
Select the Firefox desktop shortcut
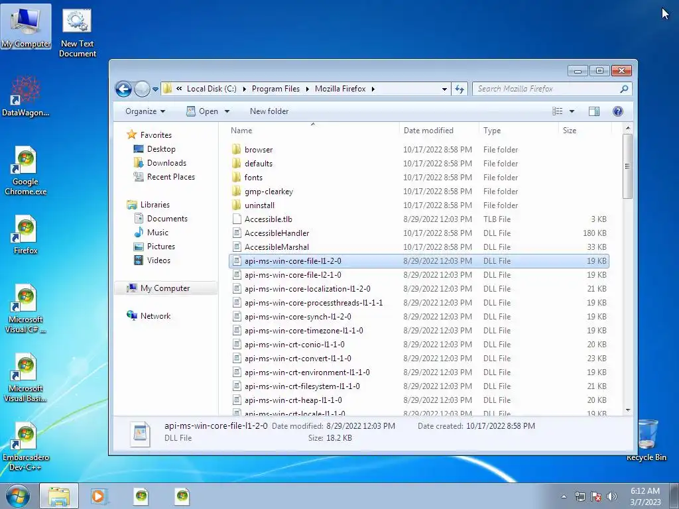[x=26, y=235]
